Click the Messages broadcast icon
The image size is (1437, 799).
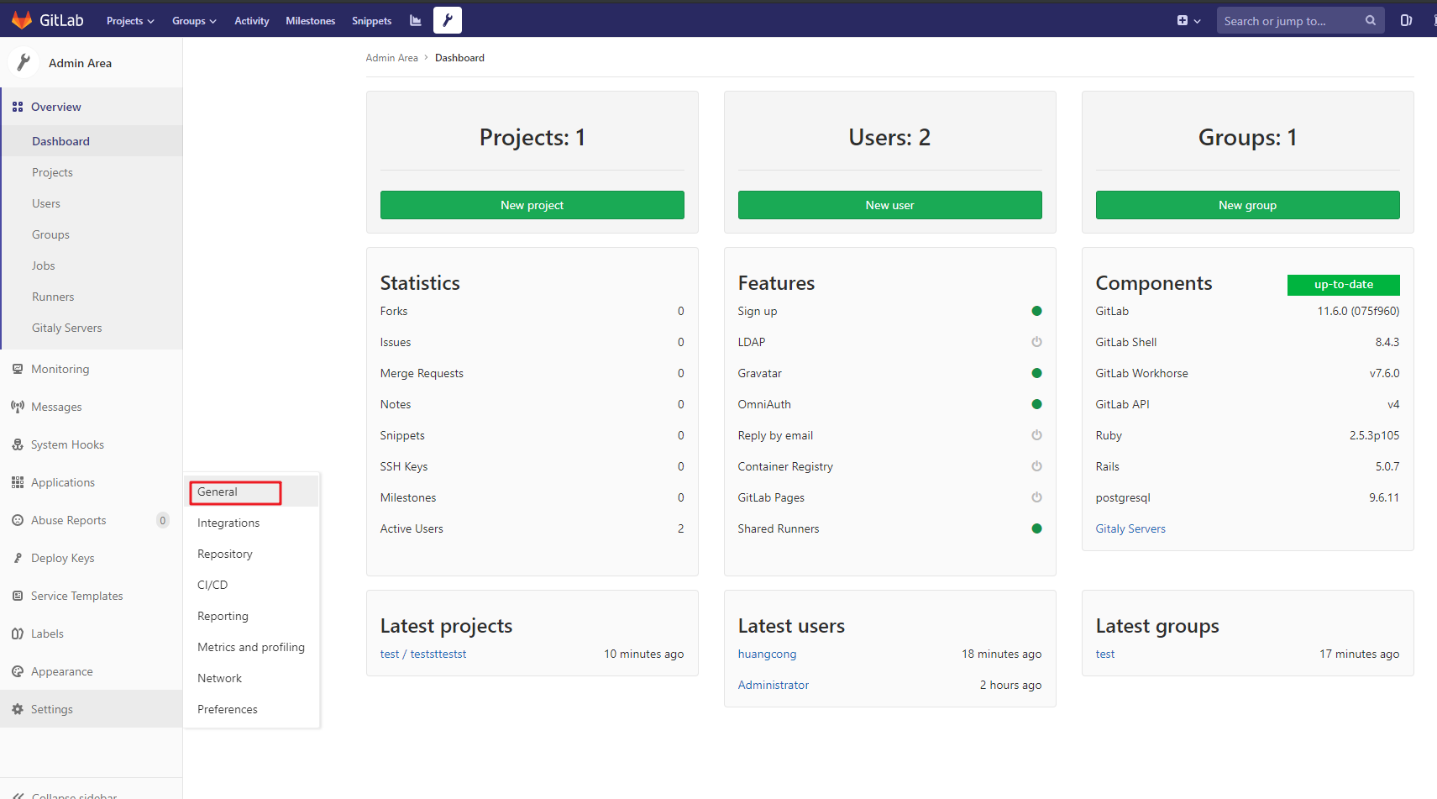point(18,407)
